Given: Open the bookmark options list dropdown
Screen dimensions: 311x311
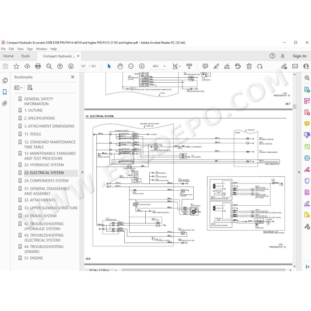Looking at the screenshot, I should pyautogui.click(x=19, y=88).
